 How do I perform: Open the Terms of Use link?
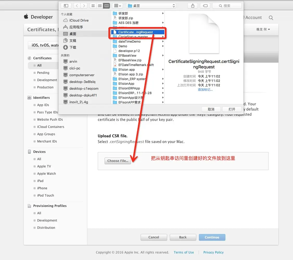184,252
